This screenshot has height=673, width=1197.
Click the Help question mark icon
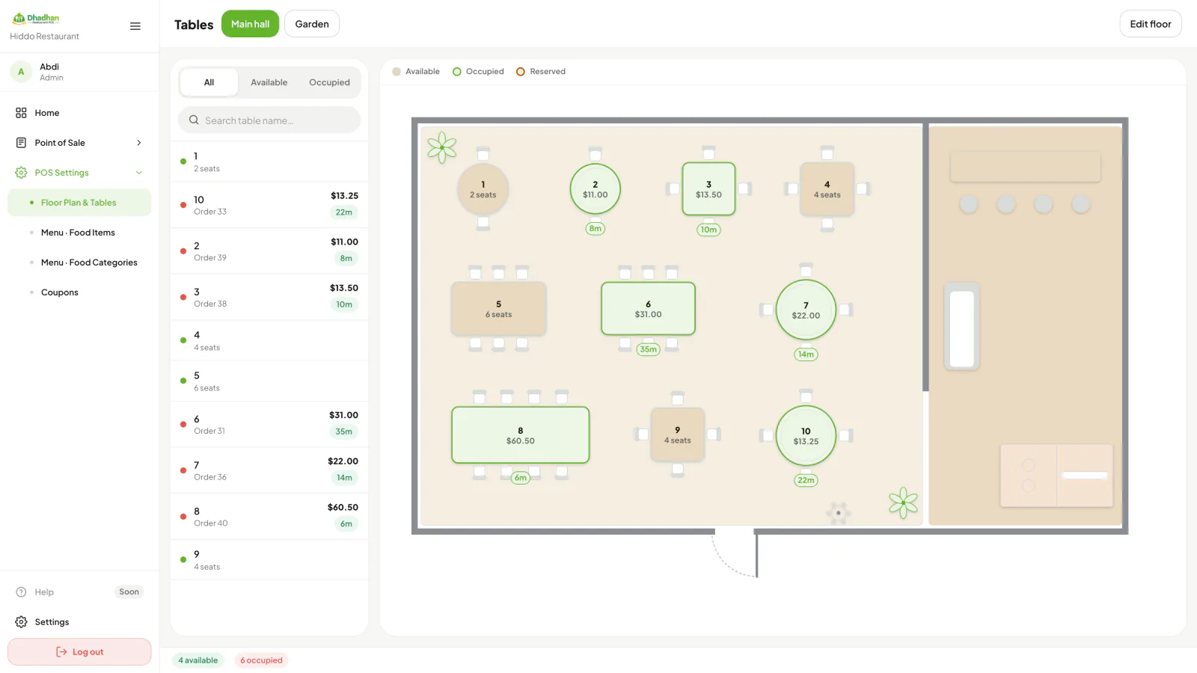21,592
